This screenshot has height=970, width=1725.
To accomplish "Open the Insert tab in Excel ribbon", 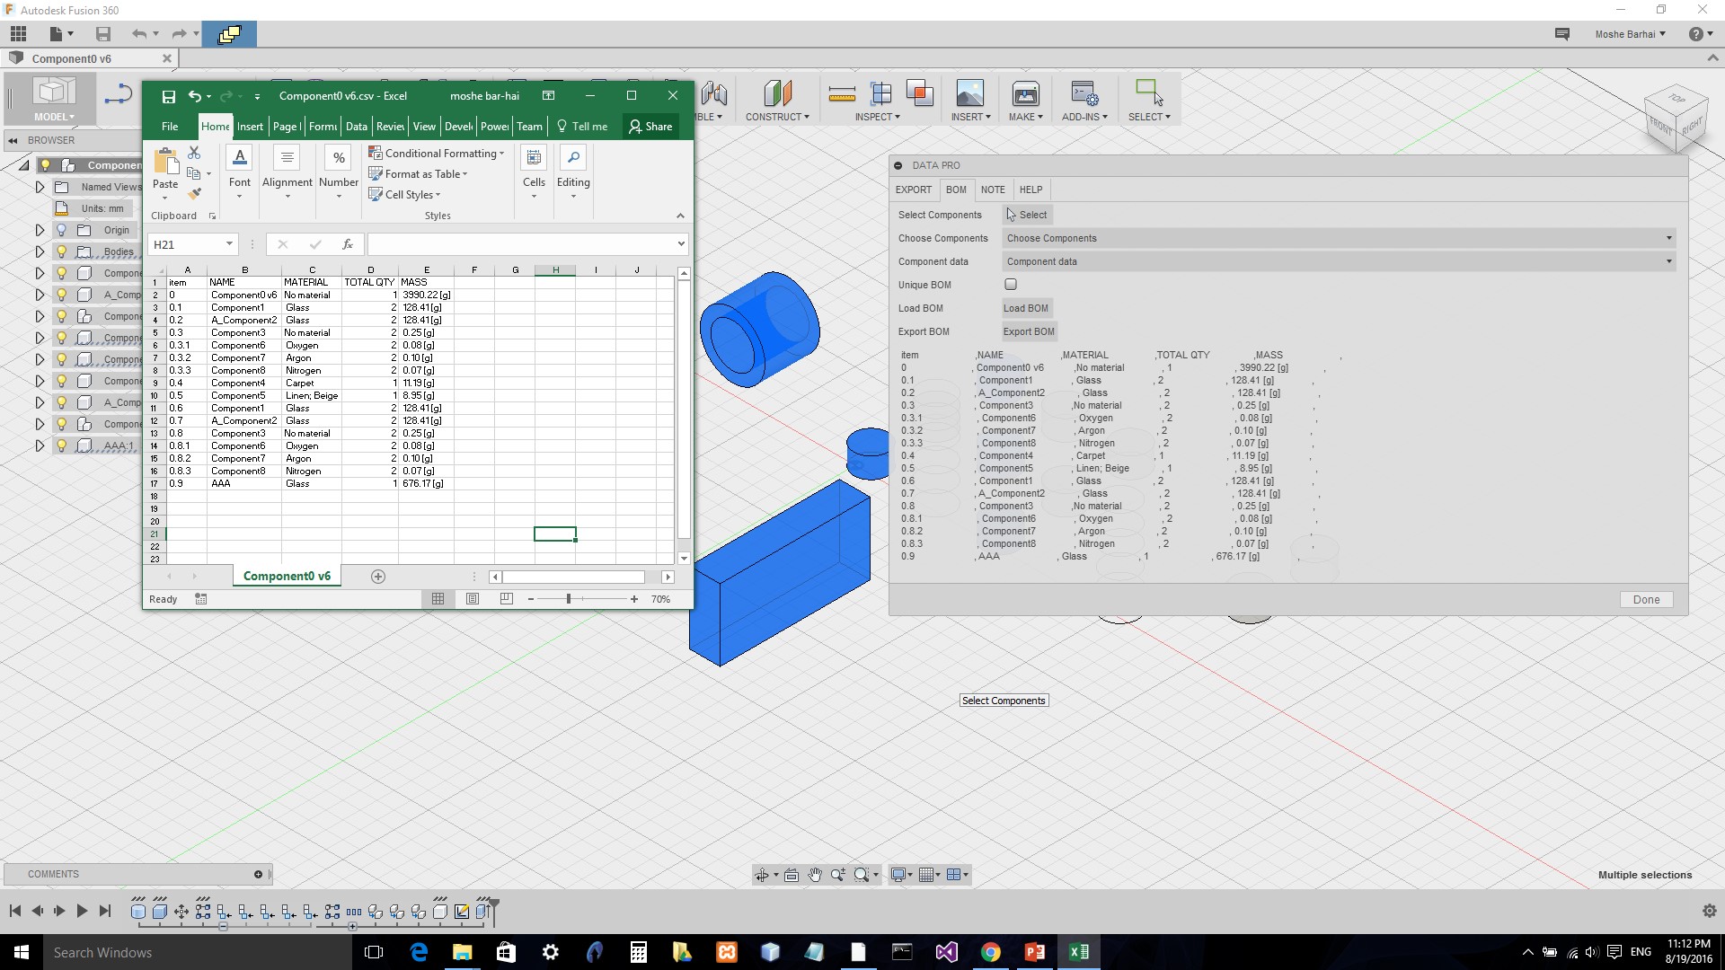I will pyautogui.click(x=250, y=127).
